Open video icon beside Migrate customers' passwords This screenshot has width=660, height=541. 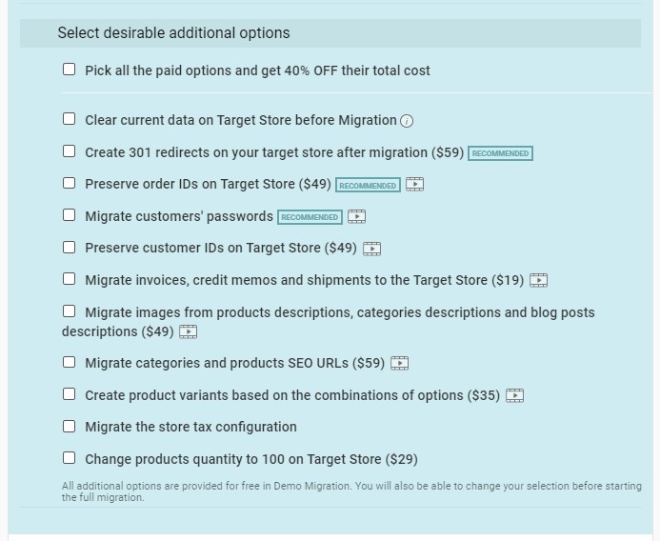click(x=356, y=216)
